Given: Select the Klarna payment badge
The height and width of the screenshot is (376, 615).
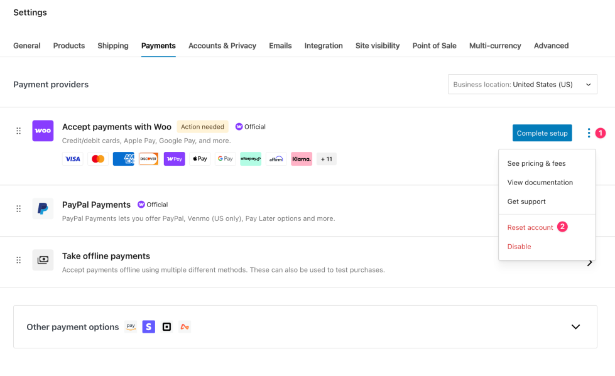Looking at the screenshot, I should pyautogui.click(x=301, y=158).
